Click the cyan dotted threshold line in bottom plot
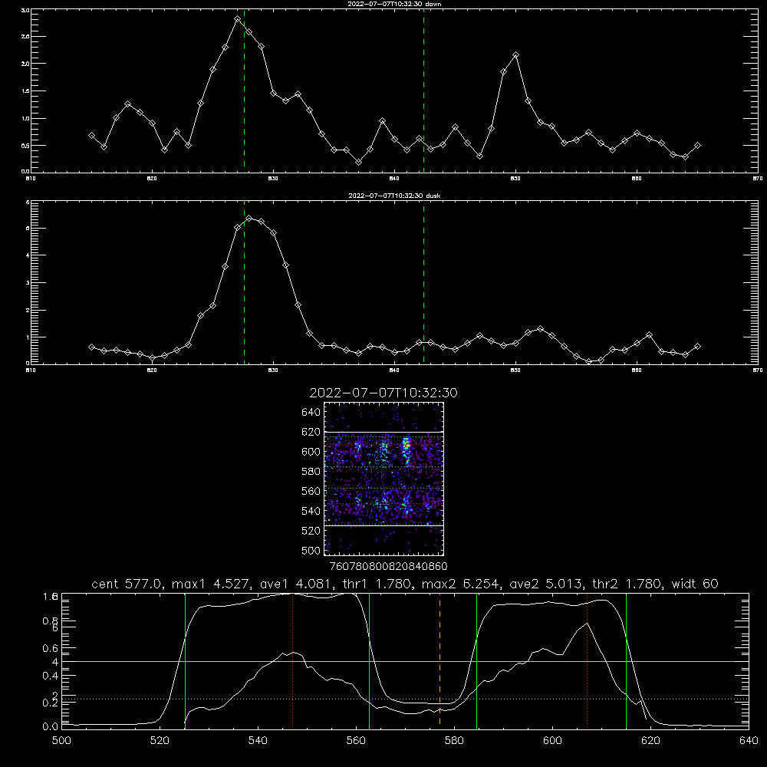 [x=405, y=699]
